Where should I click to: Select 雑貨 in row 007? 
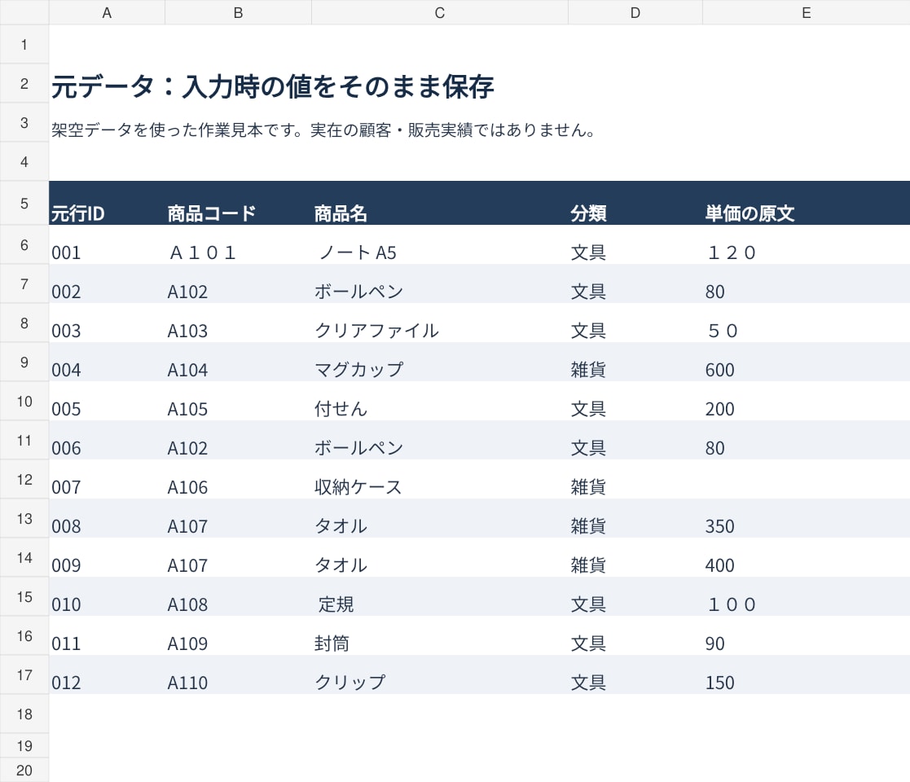point(635,479)
